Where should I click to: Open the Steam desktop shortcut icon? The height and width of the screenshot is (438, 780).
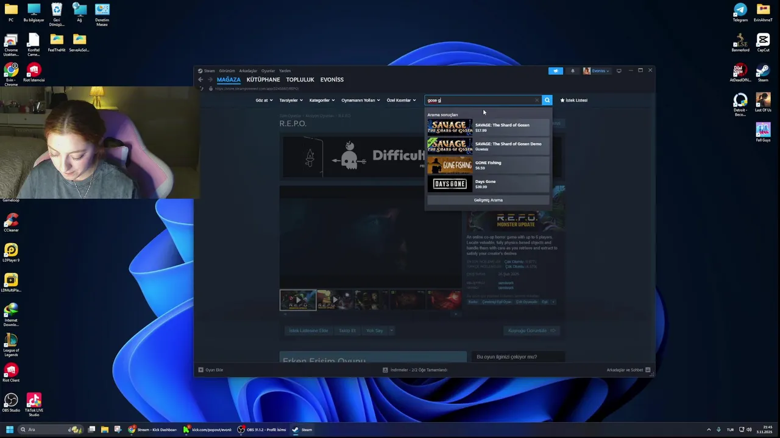[763, 72]
